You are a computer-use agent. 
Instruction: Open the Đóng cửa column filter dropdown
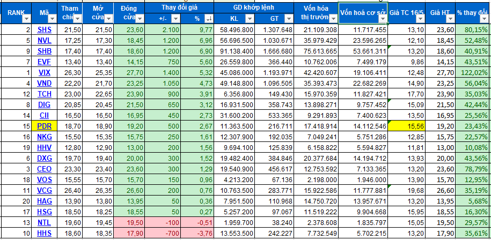140,19
